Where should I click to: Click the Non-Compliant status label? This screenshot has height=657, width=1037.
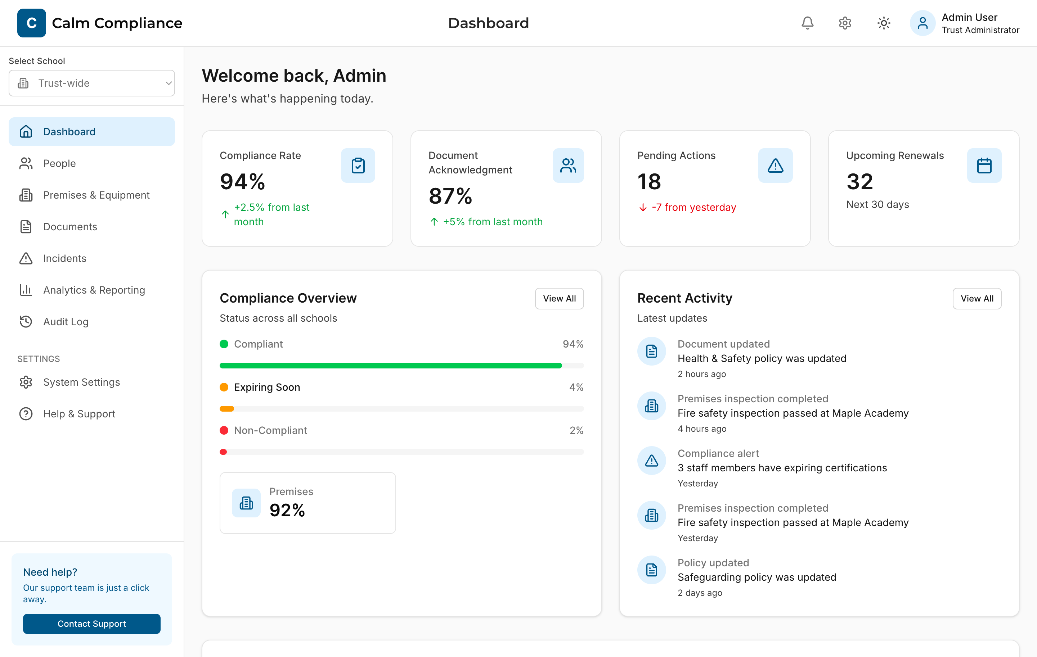(x=270, y=430)
